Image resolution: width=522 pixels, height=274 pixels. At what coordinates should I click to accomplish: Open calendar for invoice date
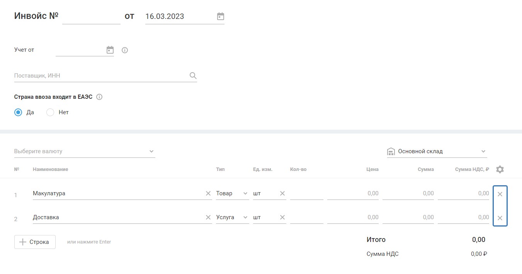[220, 17]
